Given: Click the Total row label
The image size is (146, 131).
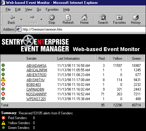Looking at the screenshot, I should 5,105.
